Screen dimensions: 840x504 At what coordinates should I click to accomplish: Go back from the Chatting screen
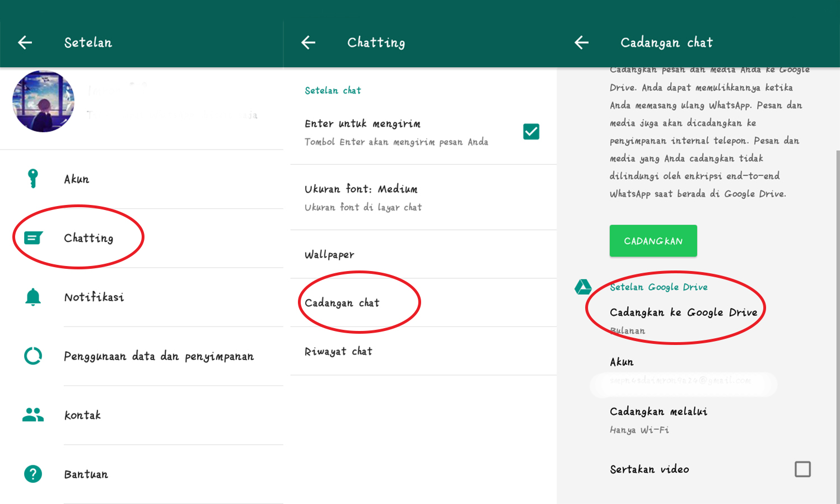click(309, 43)
